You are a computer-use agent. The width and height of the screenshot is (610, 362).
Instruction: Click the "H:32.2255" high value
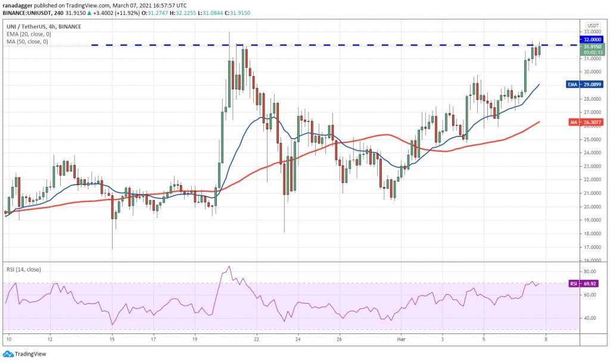(x=183, y=13)
